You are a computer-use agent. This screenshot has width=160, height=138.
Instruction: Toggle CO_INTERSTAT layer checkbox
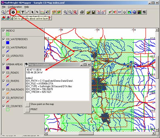(4, 98)
